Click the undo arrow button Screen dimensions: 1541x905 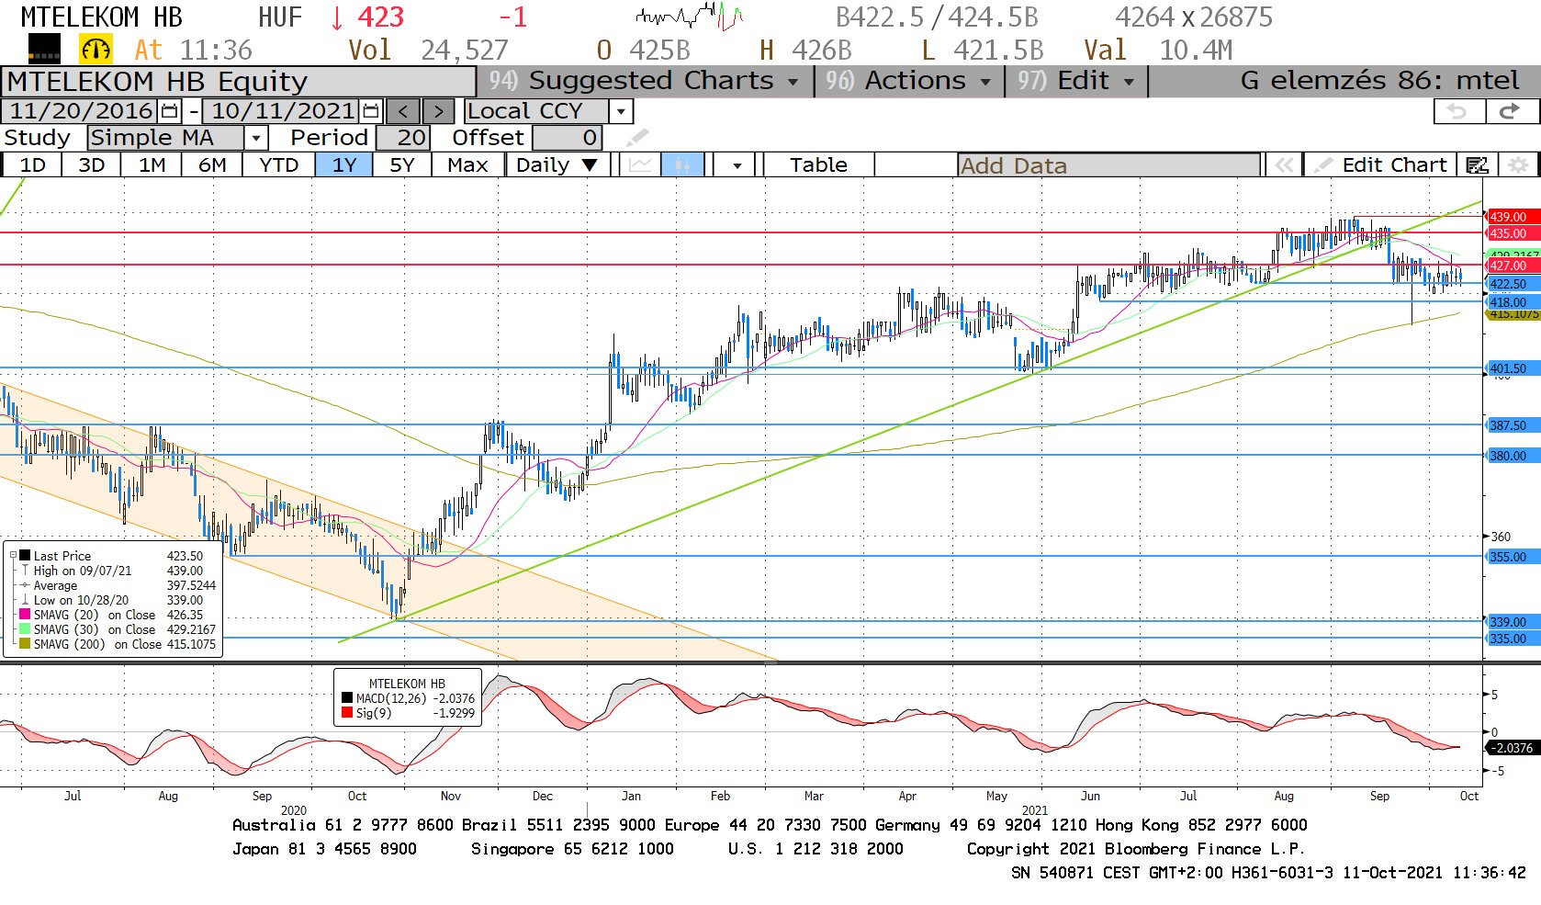coord(1457,111)
